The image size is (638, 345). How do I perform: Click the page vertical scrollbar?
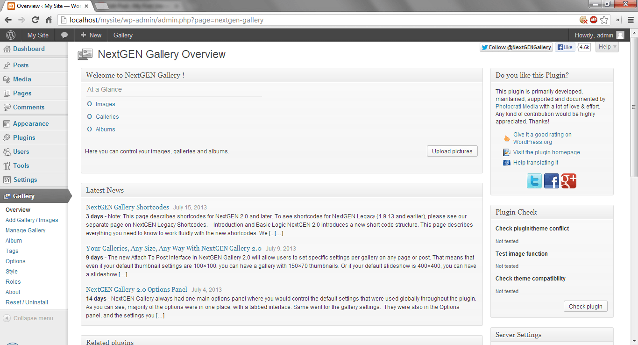click(634, 117)
